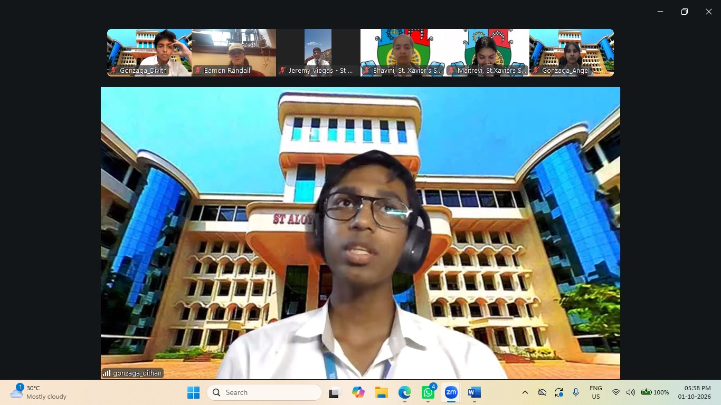The height and width of the screenshot is (405, 721).
Task: Click the sync refresh tray icon
Action: (559, 392)
